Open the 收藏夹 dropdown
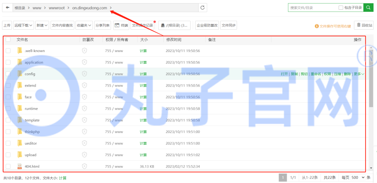Viewport: 377px width, 183px height. point(84,25)
